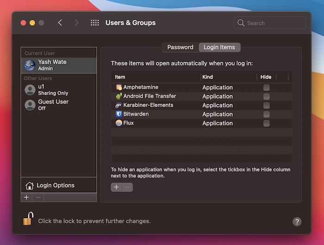
Task: Select the Bitwarden shield icon
Action: (x=119, y=114)
